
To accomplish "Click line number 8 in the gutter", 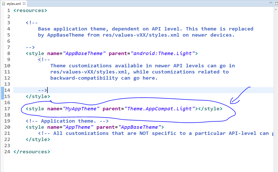I will tap(9, 53).
